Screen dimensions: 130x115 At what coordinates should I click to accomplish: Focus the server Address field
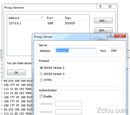(x=76, y=51)
